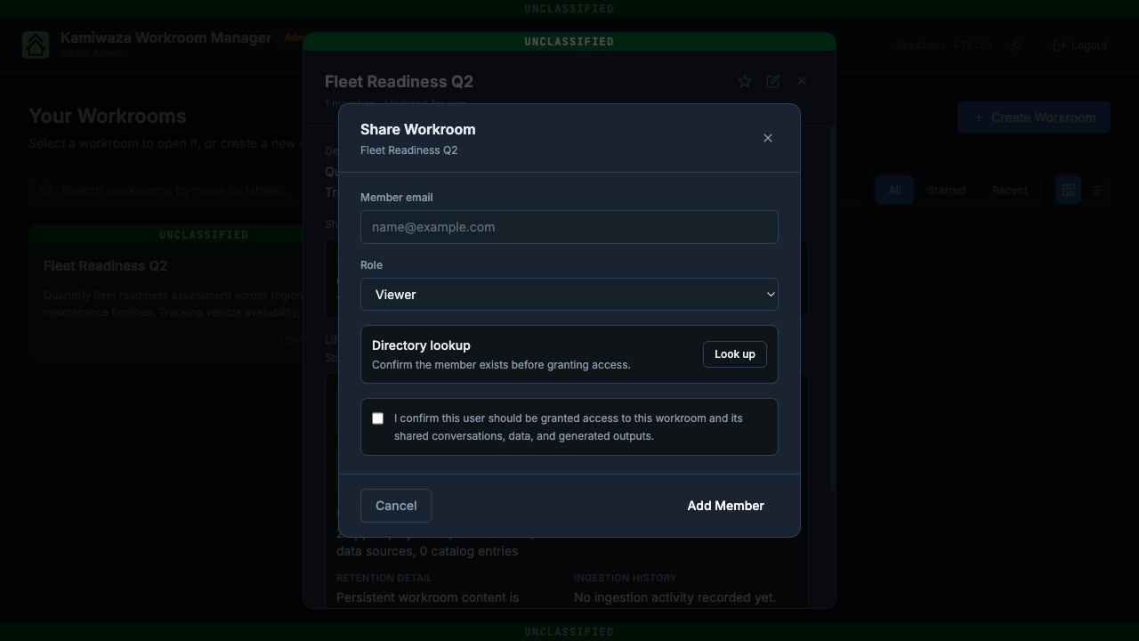Click the details panel scrollbar
Screen dimensions: 1139x641
pyautogui.click(x=832, y=307)
